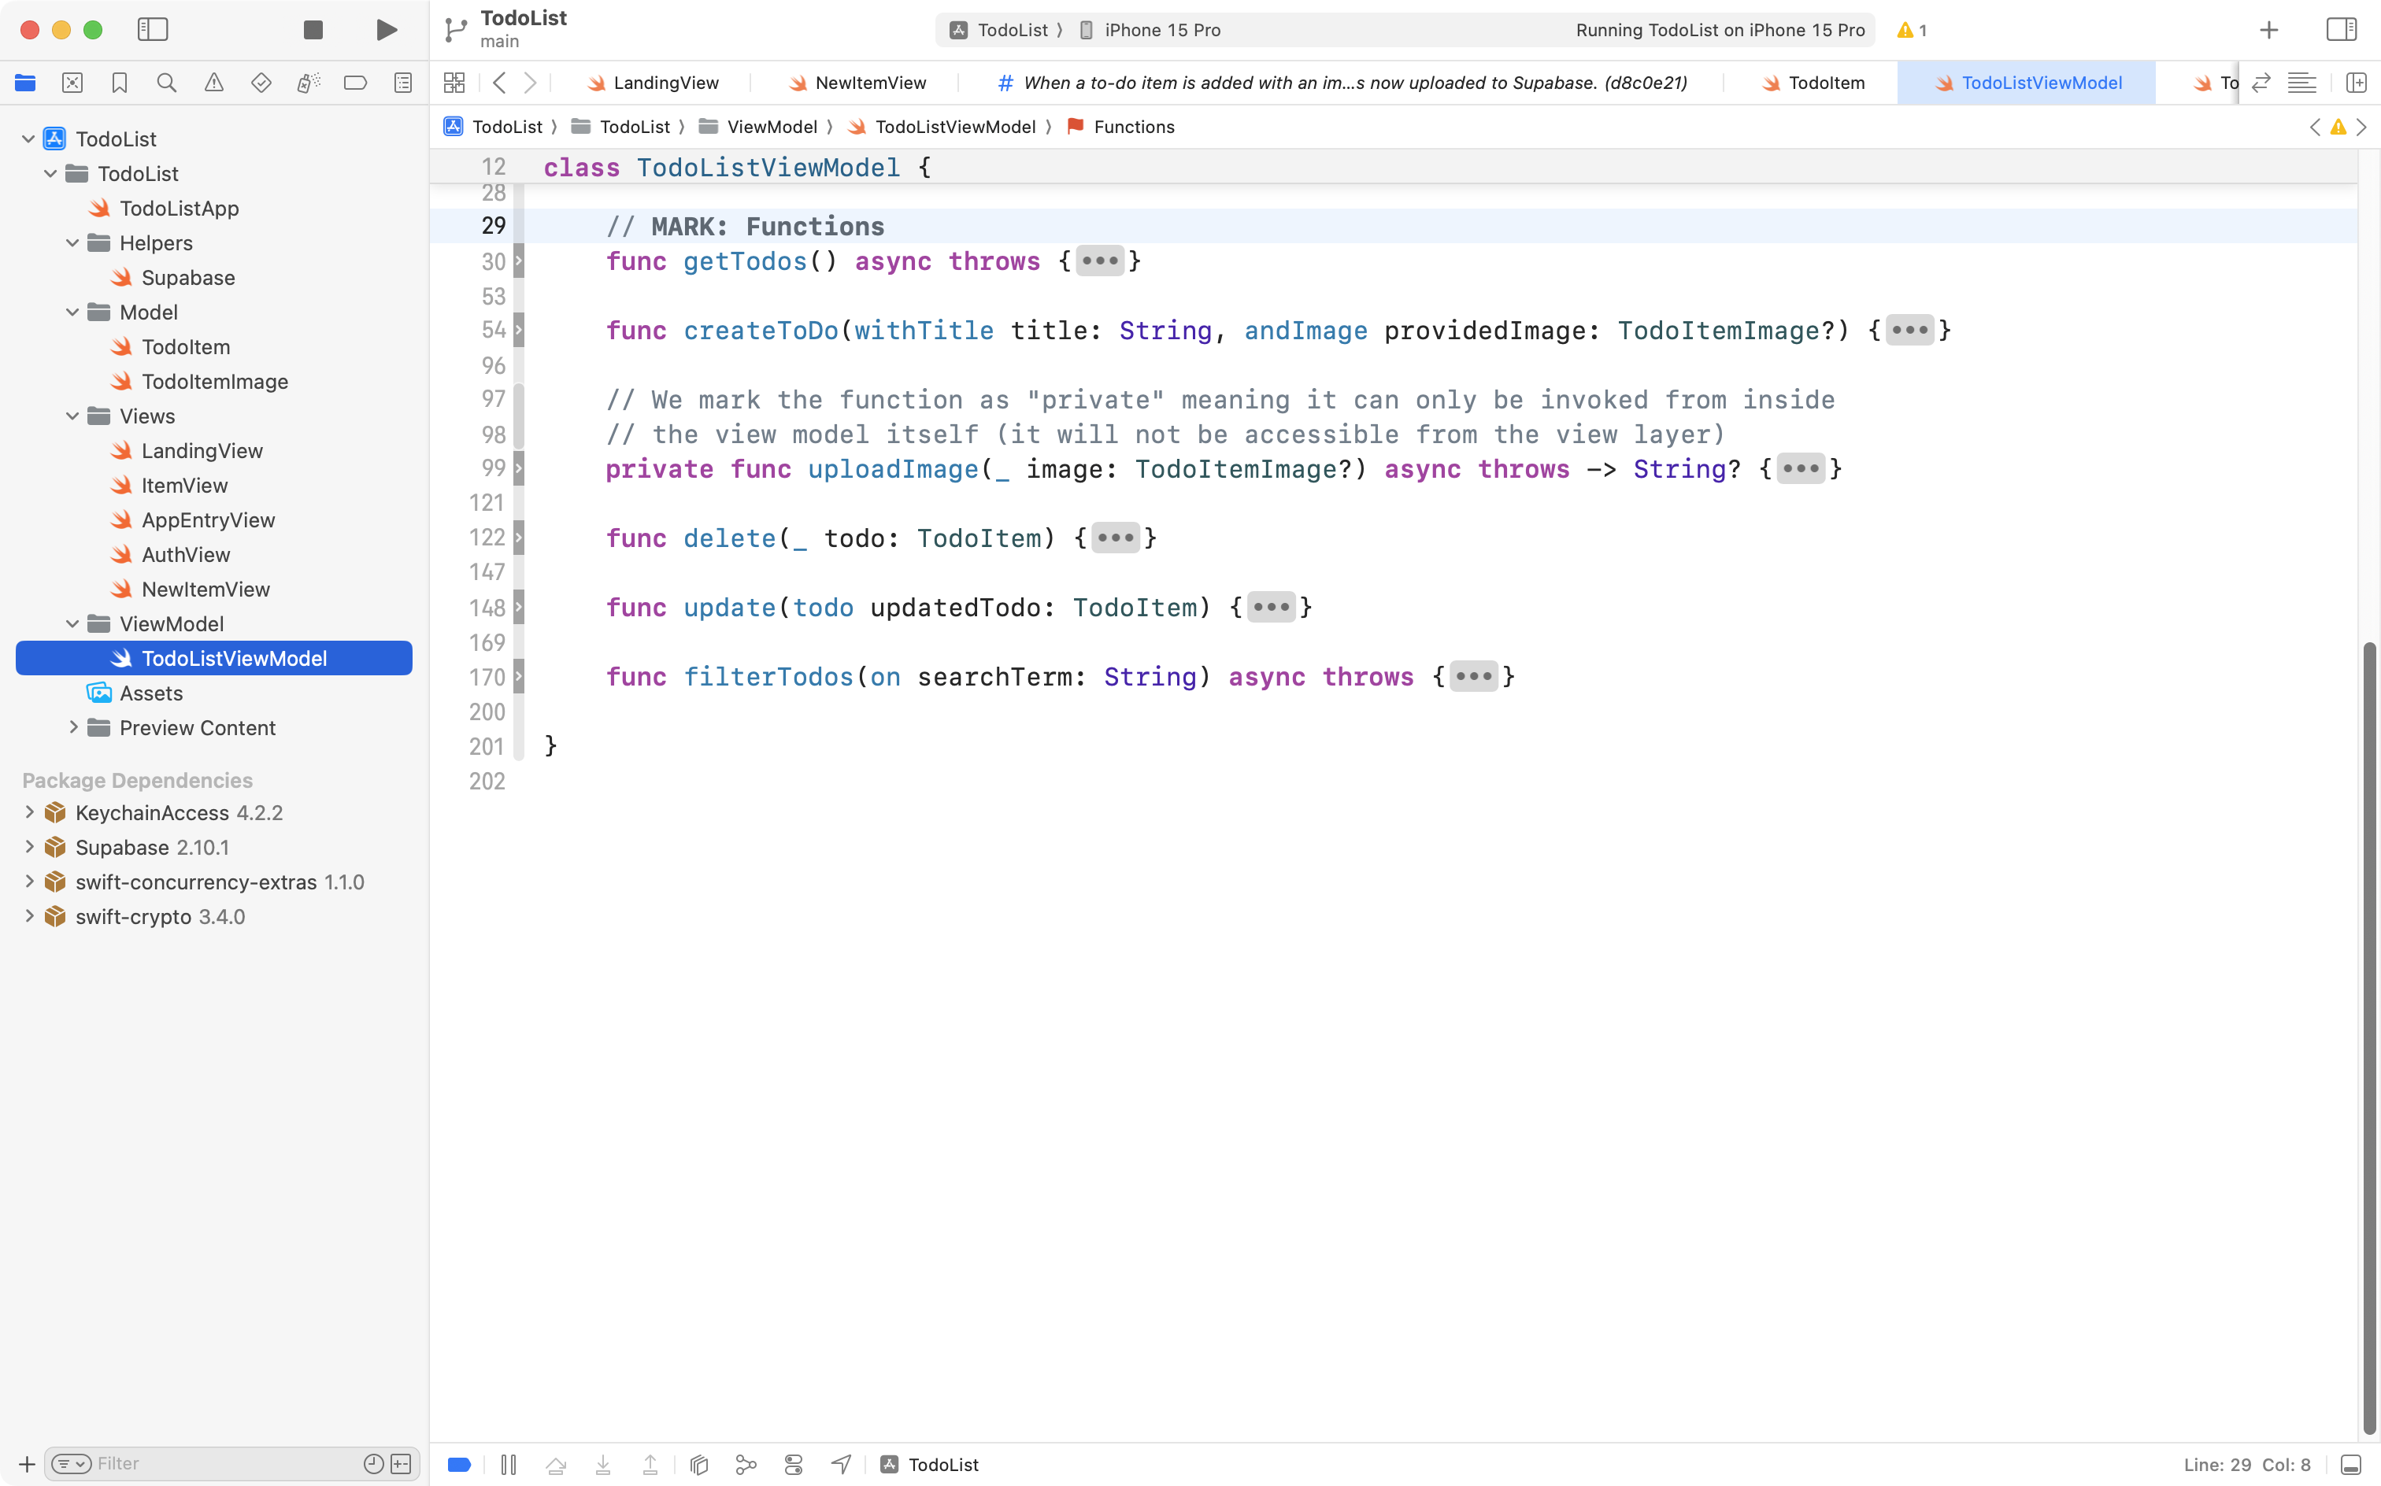
Task: Open the Bookmark navigator icon
Action: (119, 83)
